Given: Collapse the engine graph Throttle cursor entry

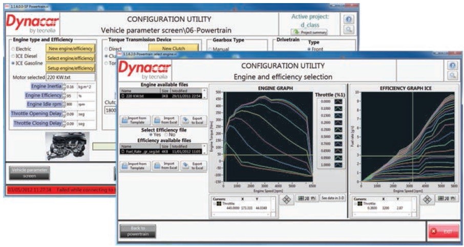Looking at the screenshot, I should (x=214, y=204).
